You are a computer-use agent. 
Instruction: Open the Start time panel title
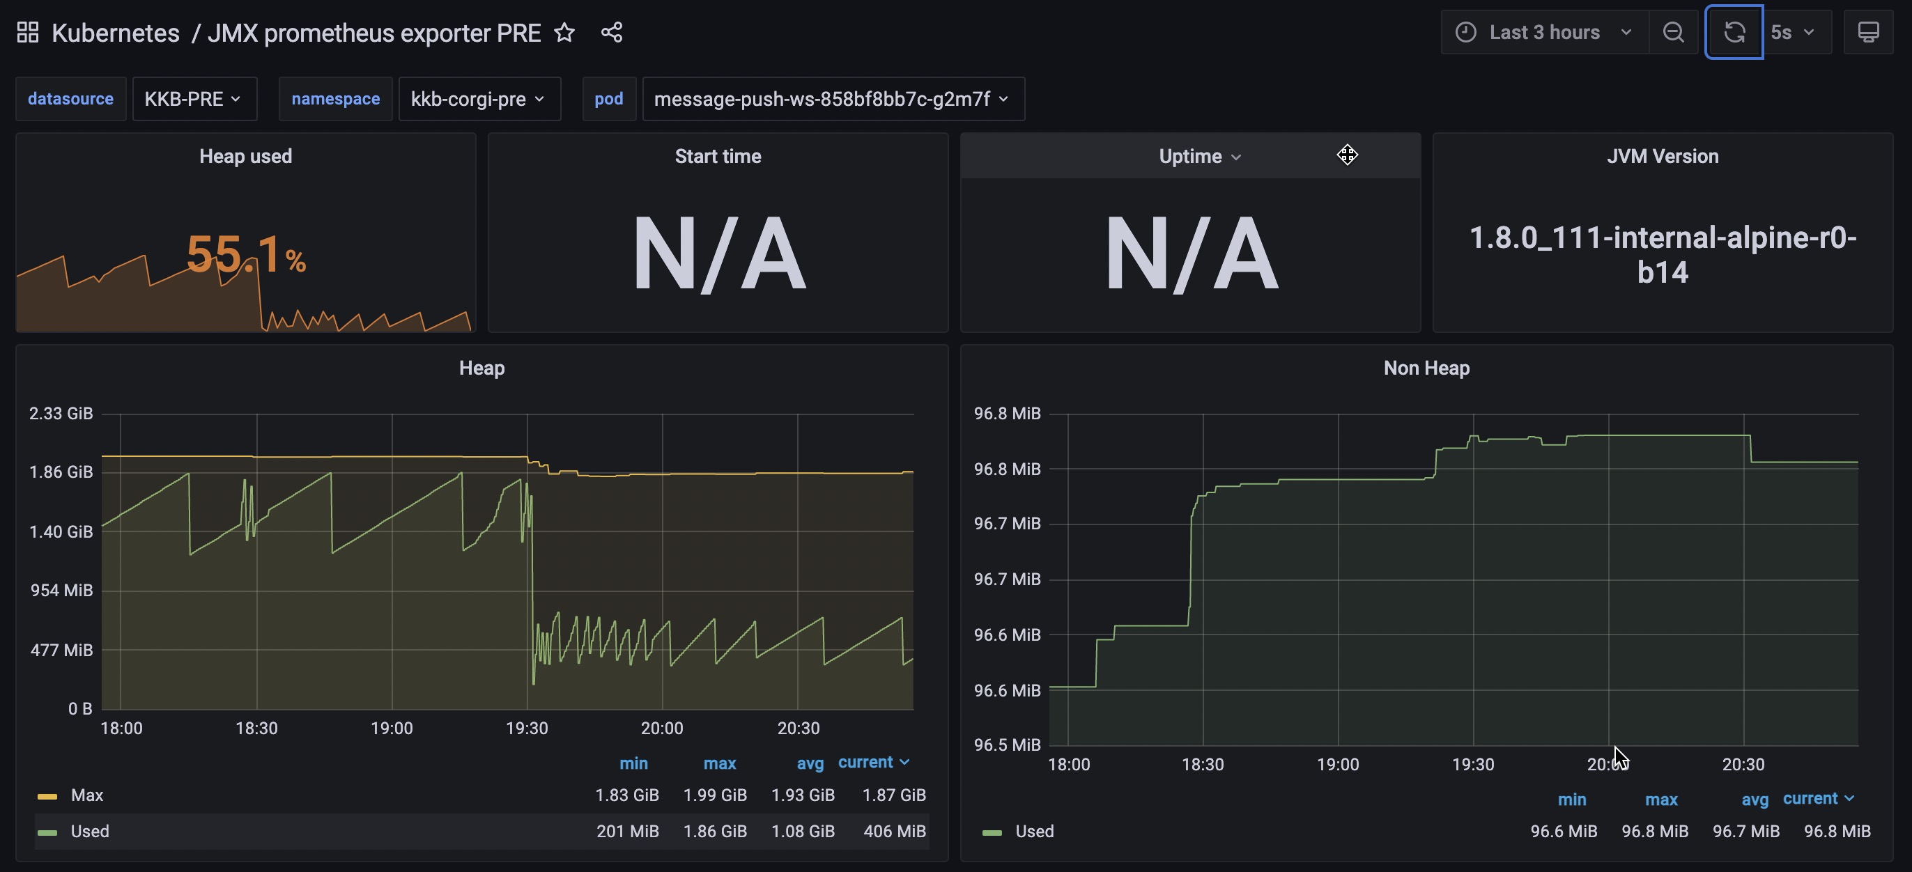(718, 157)
